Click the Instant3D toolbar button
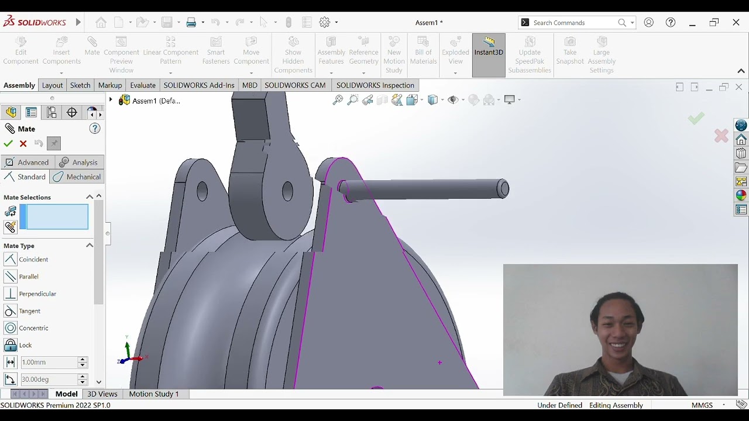The image size is (749, 421). pos(489,55)
